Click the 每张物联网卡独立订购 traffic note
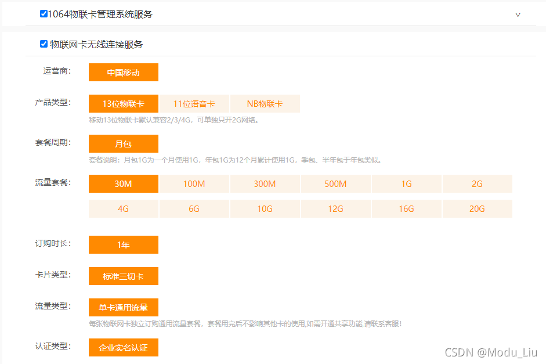Screen dimensions: 546x364 (245, 324)
